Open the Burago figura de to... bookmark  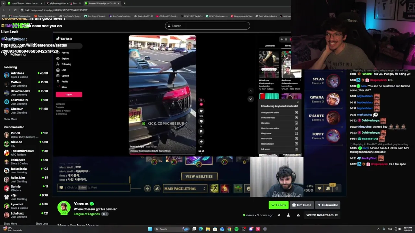(45, 16)
